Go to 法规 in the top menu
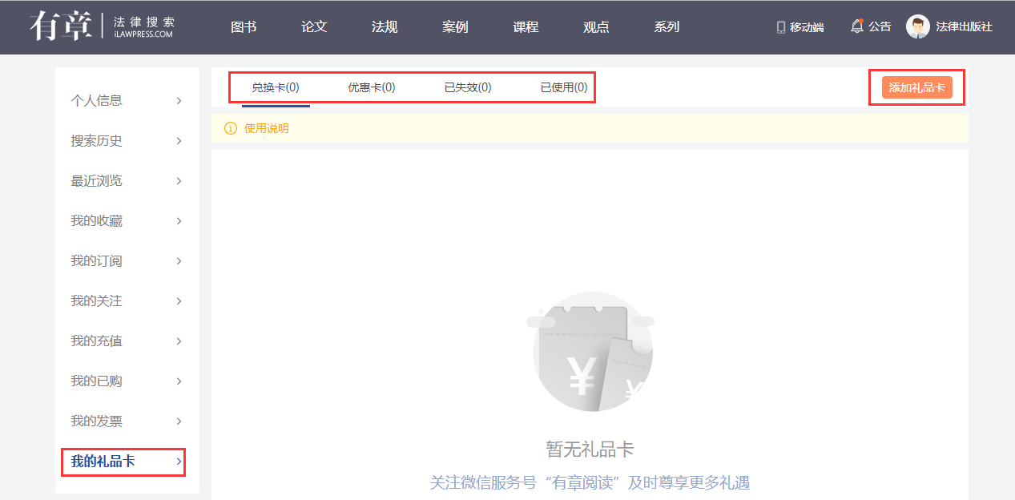1015x500 pixels. 385,27
